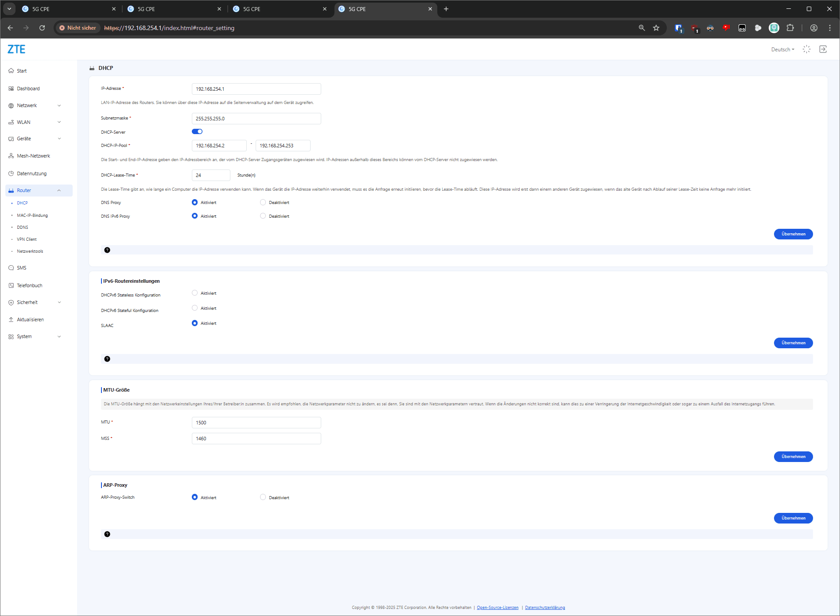Open browser zoom magnifier icon
Image resolution: width=840 pixels, height=616 pixels.
[x=642, y=28]
